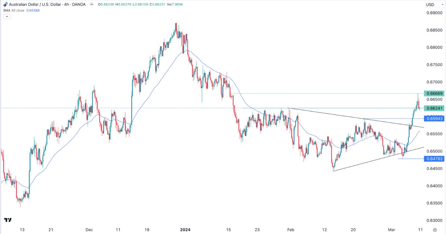Click the blue 0.64783 price label
446x234 pixels.
(434, 159)
